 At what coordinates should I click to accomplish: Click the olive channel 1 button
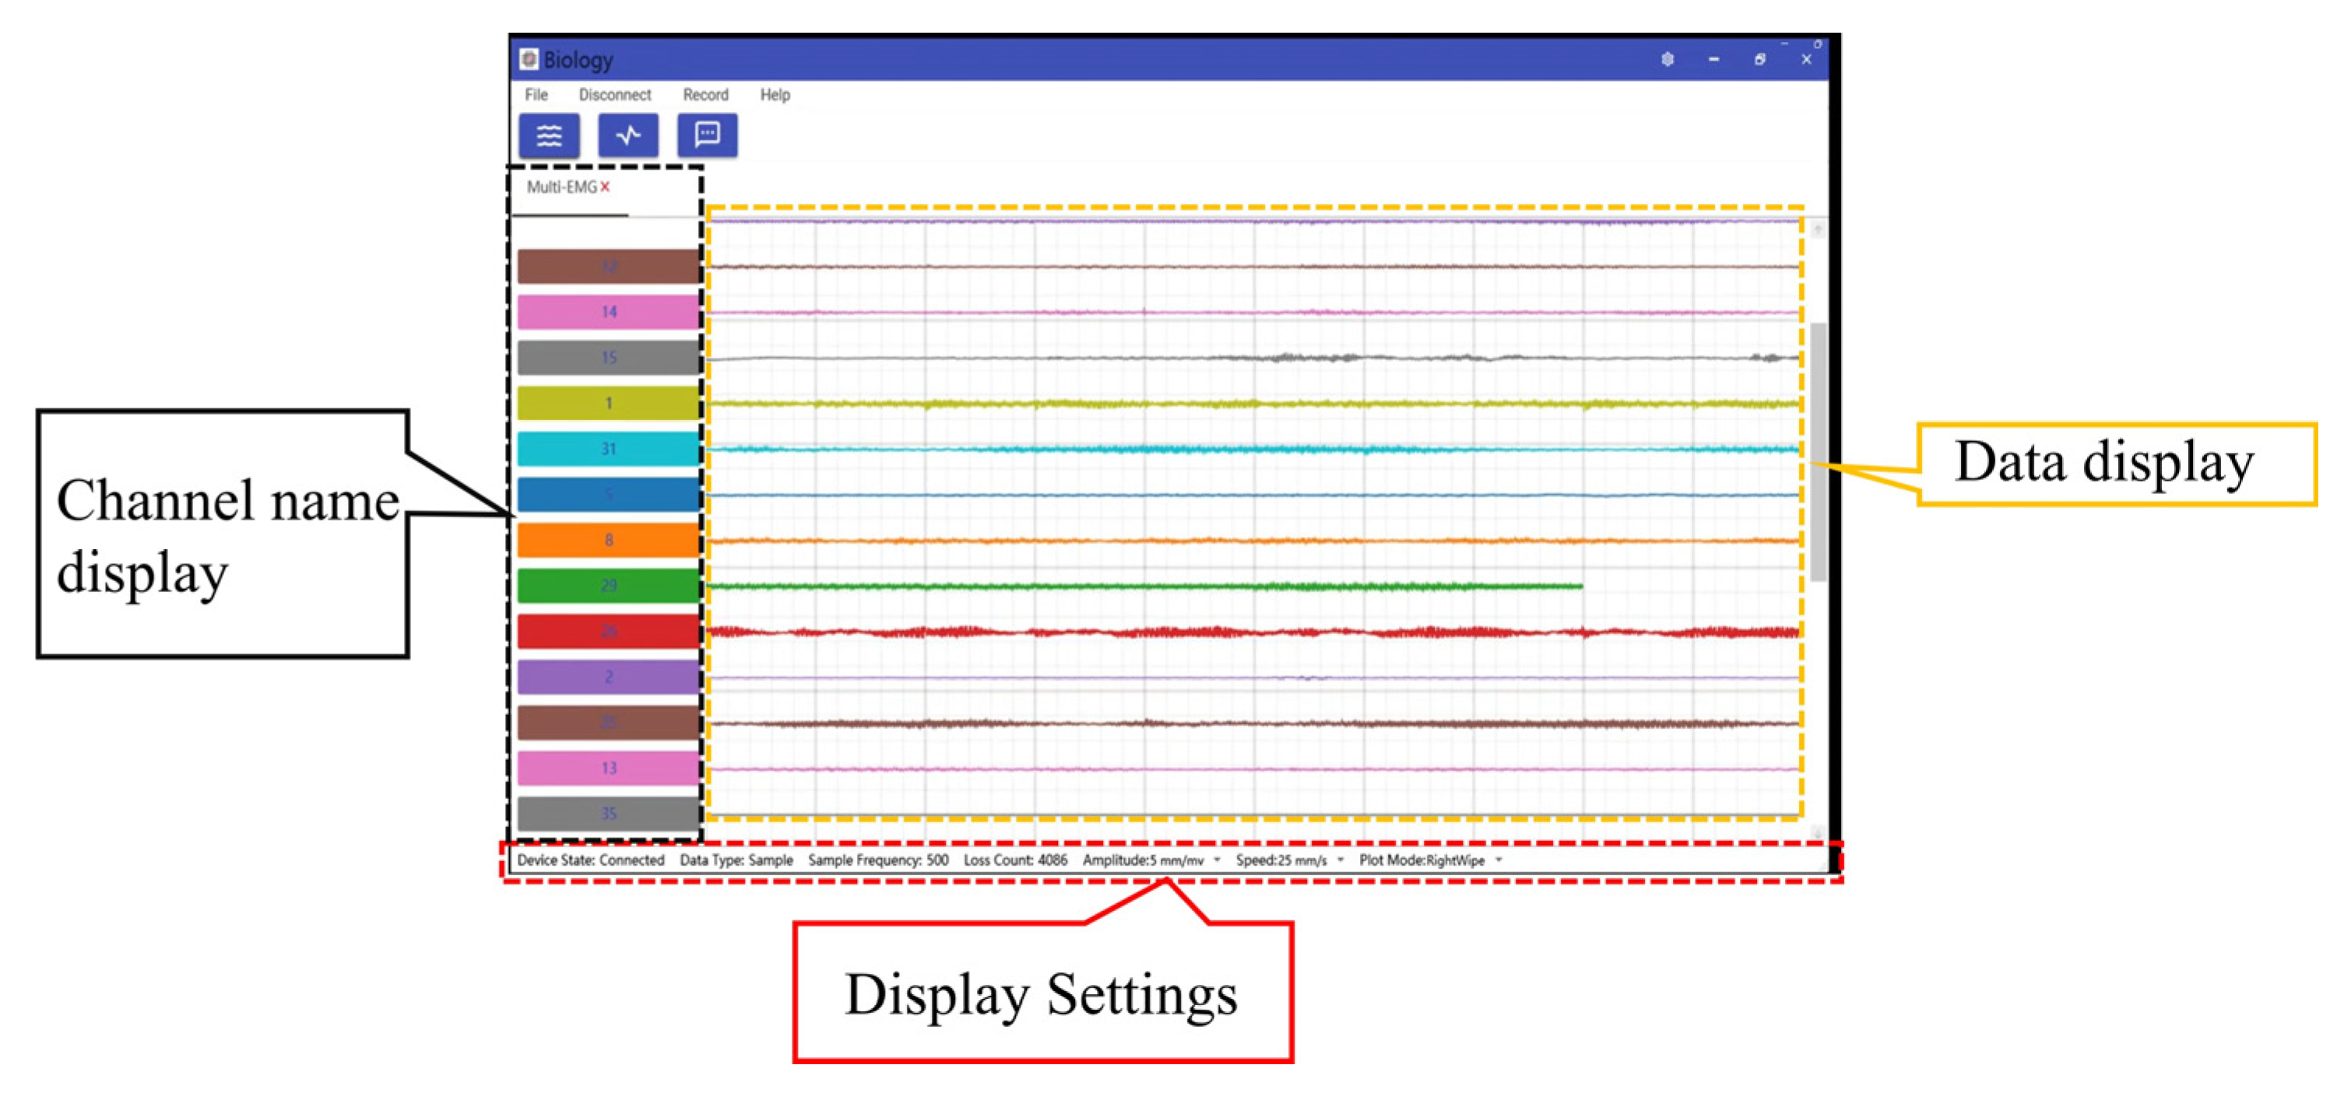point(608,403)
